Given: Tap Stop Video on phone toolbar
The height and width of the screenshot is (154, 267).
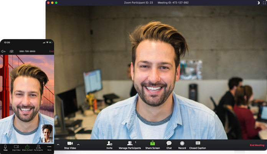Looking at the screenshot, I should [16, 148].
